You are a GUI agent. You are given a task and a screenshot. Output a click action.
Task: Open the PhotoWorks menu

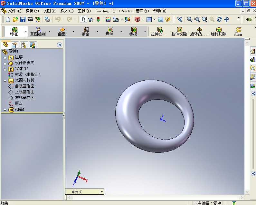click(x=122, y=11)
